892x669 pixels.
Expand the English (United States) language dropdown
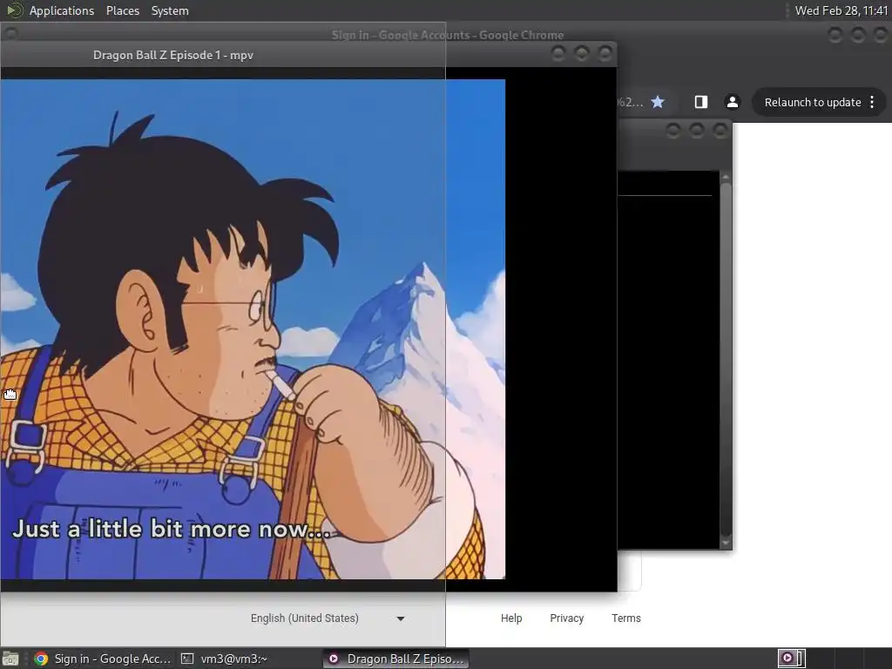[x=328, y=618]
